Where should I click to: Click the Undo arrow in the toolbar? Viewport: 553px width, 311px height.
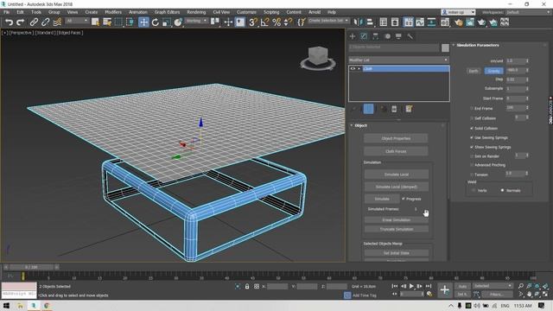tap(9, 22)
